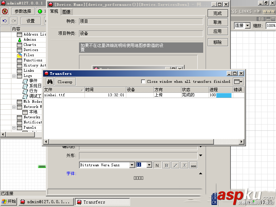
Task: Click the 开始 Start button
Action: click(x=9, y=201)
